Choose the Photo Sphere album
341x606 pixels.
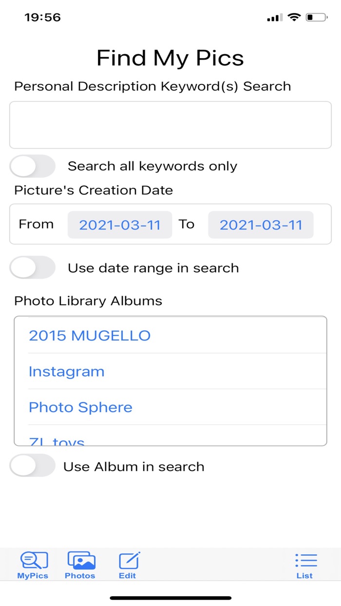pos(80,407)
